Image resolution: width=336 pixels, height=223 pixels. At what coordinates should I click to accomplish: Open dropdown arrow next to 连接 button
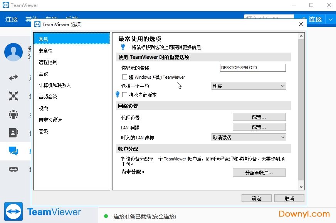pos(331,19)
